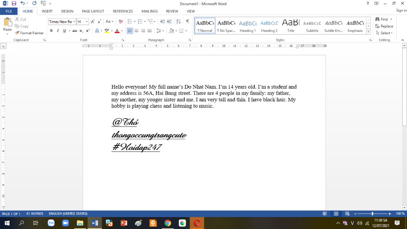
Task: Apply paragraph shading with the paint bucket
Action: click(x=171, y=31)
